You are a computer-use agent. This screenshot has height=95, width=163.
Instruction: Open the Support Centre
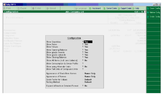(x=125, y=8)
